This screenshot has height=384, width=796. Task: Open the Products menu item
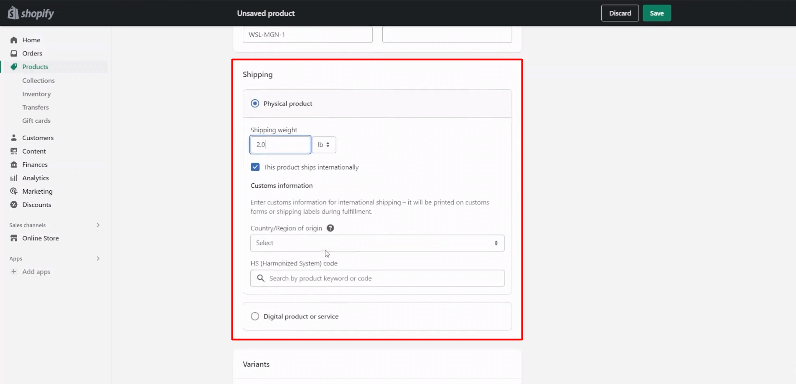(x=35, y=67)
